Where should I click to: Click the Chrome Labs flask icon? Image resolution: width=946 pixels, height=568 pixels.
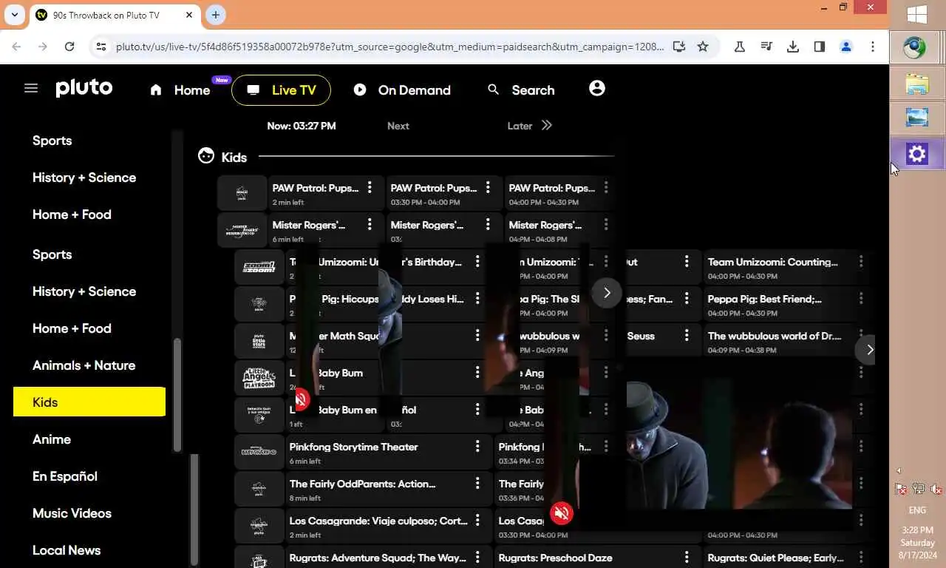point(740,47)
